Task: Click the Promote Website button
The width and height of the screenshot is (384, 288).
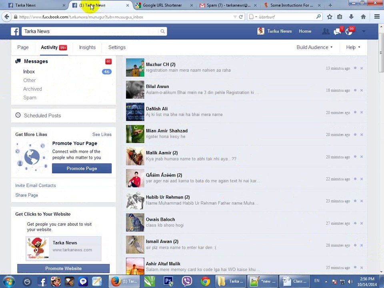Action: tap(64, 268)
